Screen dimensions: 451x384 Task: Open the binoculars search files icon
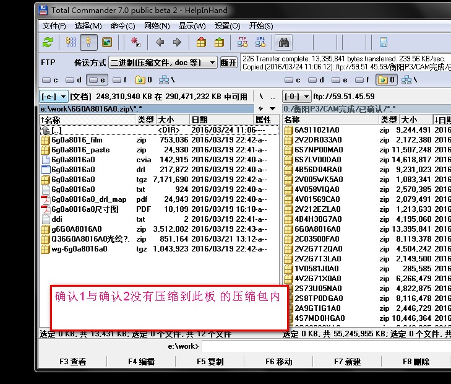283,42
